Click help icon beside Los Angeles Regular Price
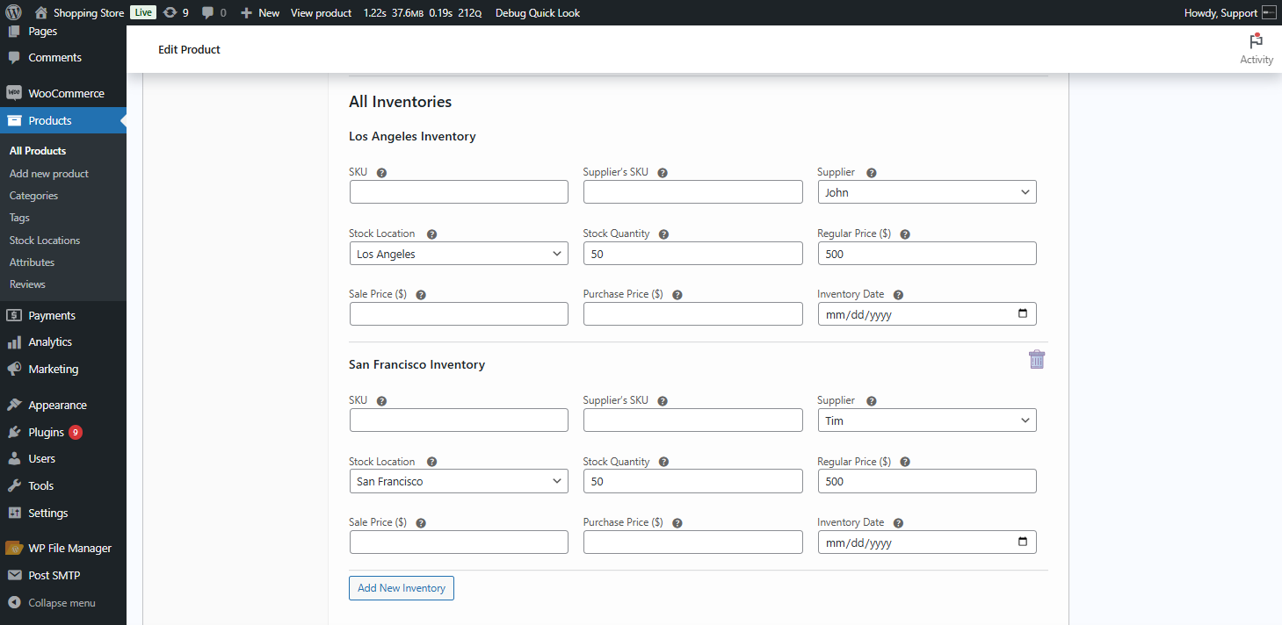Viewport: 1282px width, 625px height. 905,234
